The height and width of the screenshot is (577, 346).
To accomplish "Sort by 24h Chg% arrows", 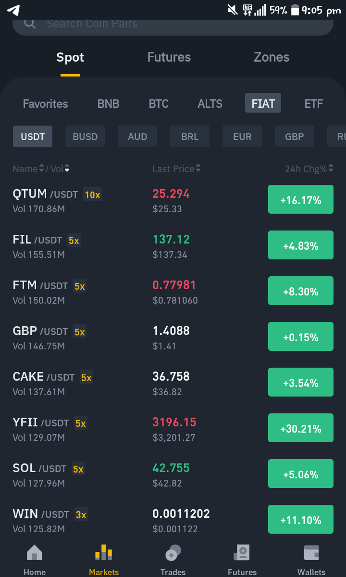I will click(331, 168).
